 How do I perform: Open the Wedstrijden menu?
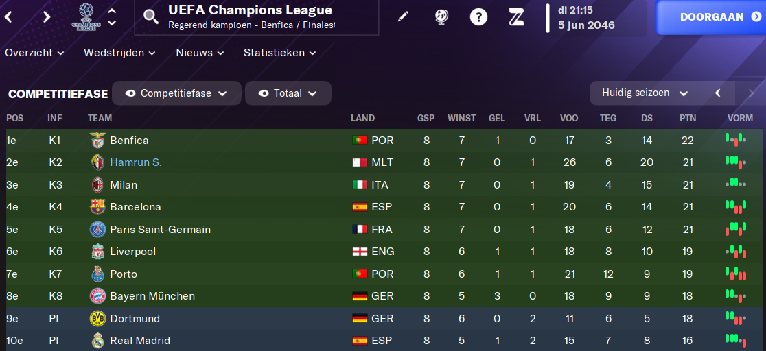119,53
